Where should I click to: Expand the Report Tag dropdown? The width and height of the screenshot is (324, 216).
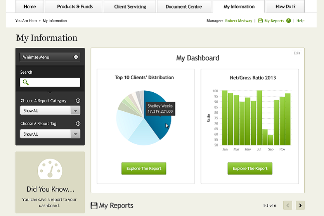75,134
